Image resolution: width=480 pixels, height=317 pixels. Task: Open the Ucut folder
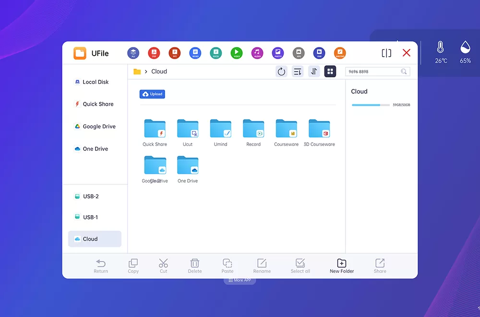(x=188, y=133)
